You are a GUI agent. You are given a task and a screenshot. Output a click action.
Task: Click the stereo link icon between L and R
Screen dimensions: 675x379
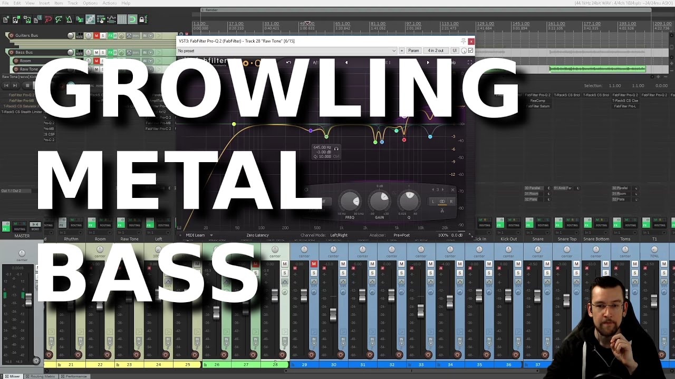tap(442, 201)
